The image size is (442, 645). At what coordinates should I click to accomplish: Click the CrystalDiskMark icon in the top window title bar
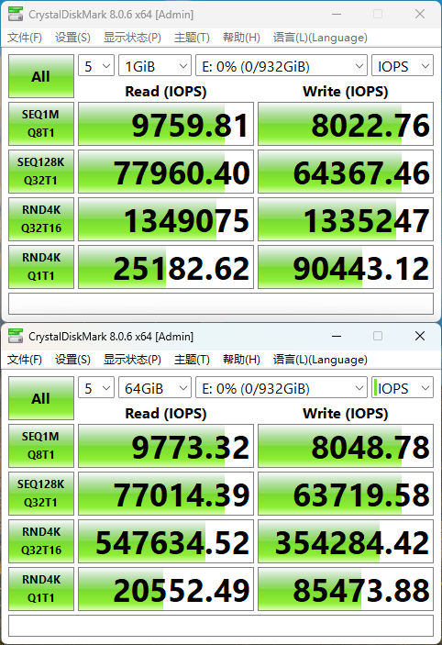coord(16,15)
